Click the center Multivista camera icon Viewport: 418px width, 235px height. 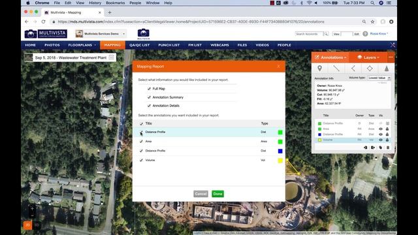click(144, 33)
